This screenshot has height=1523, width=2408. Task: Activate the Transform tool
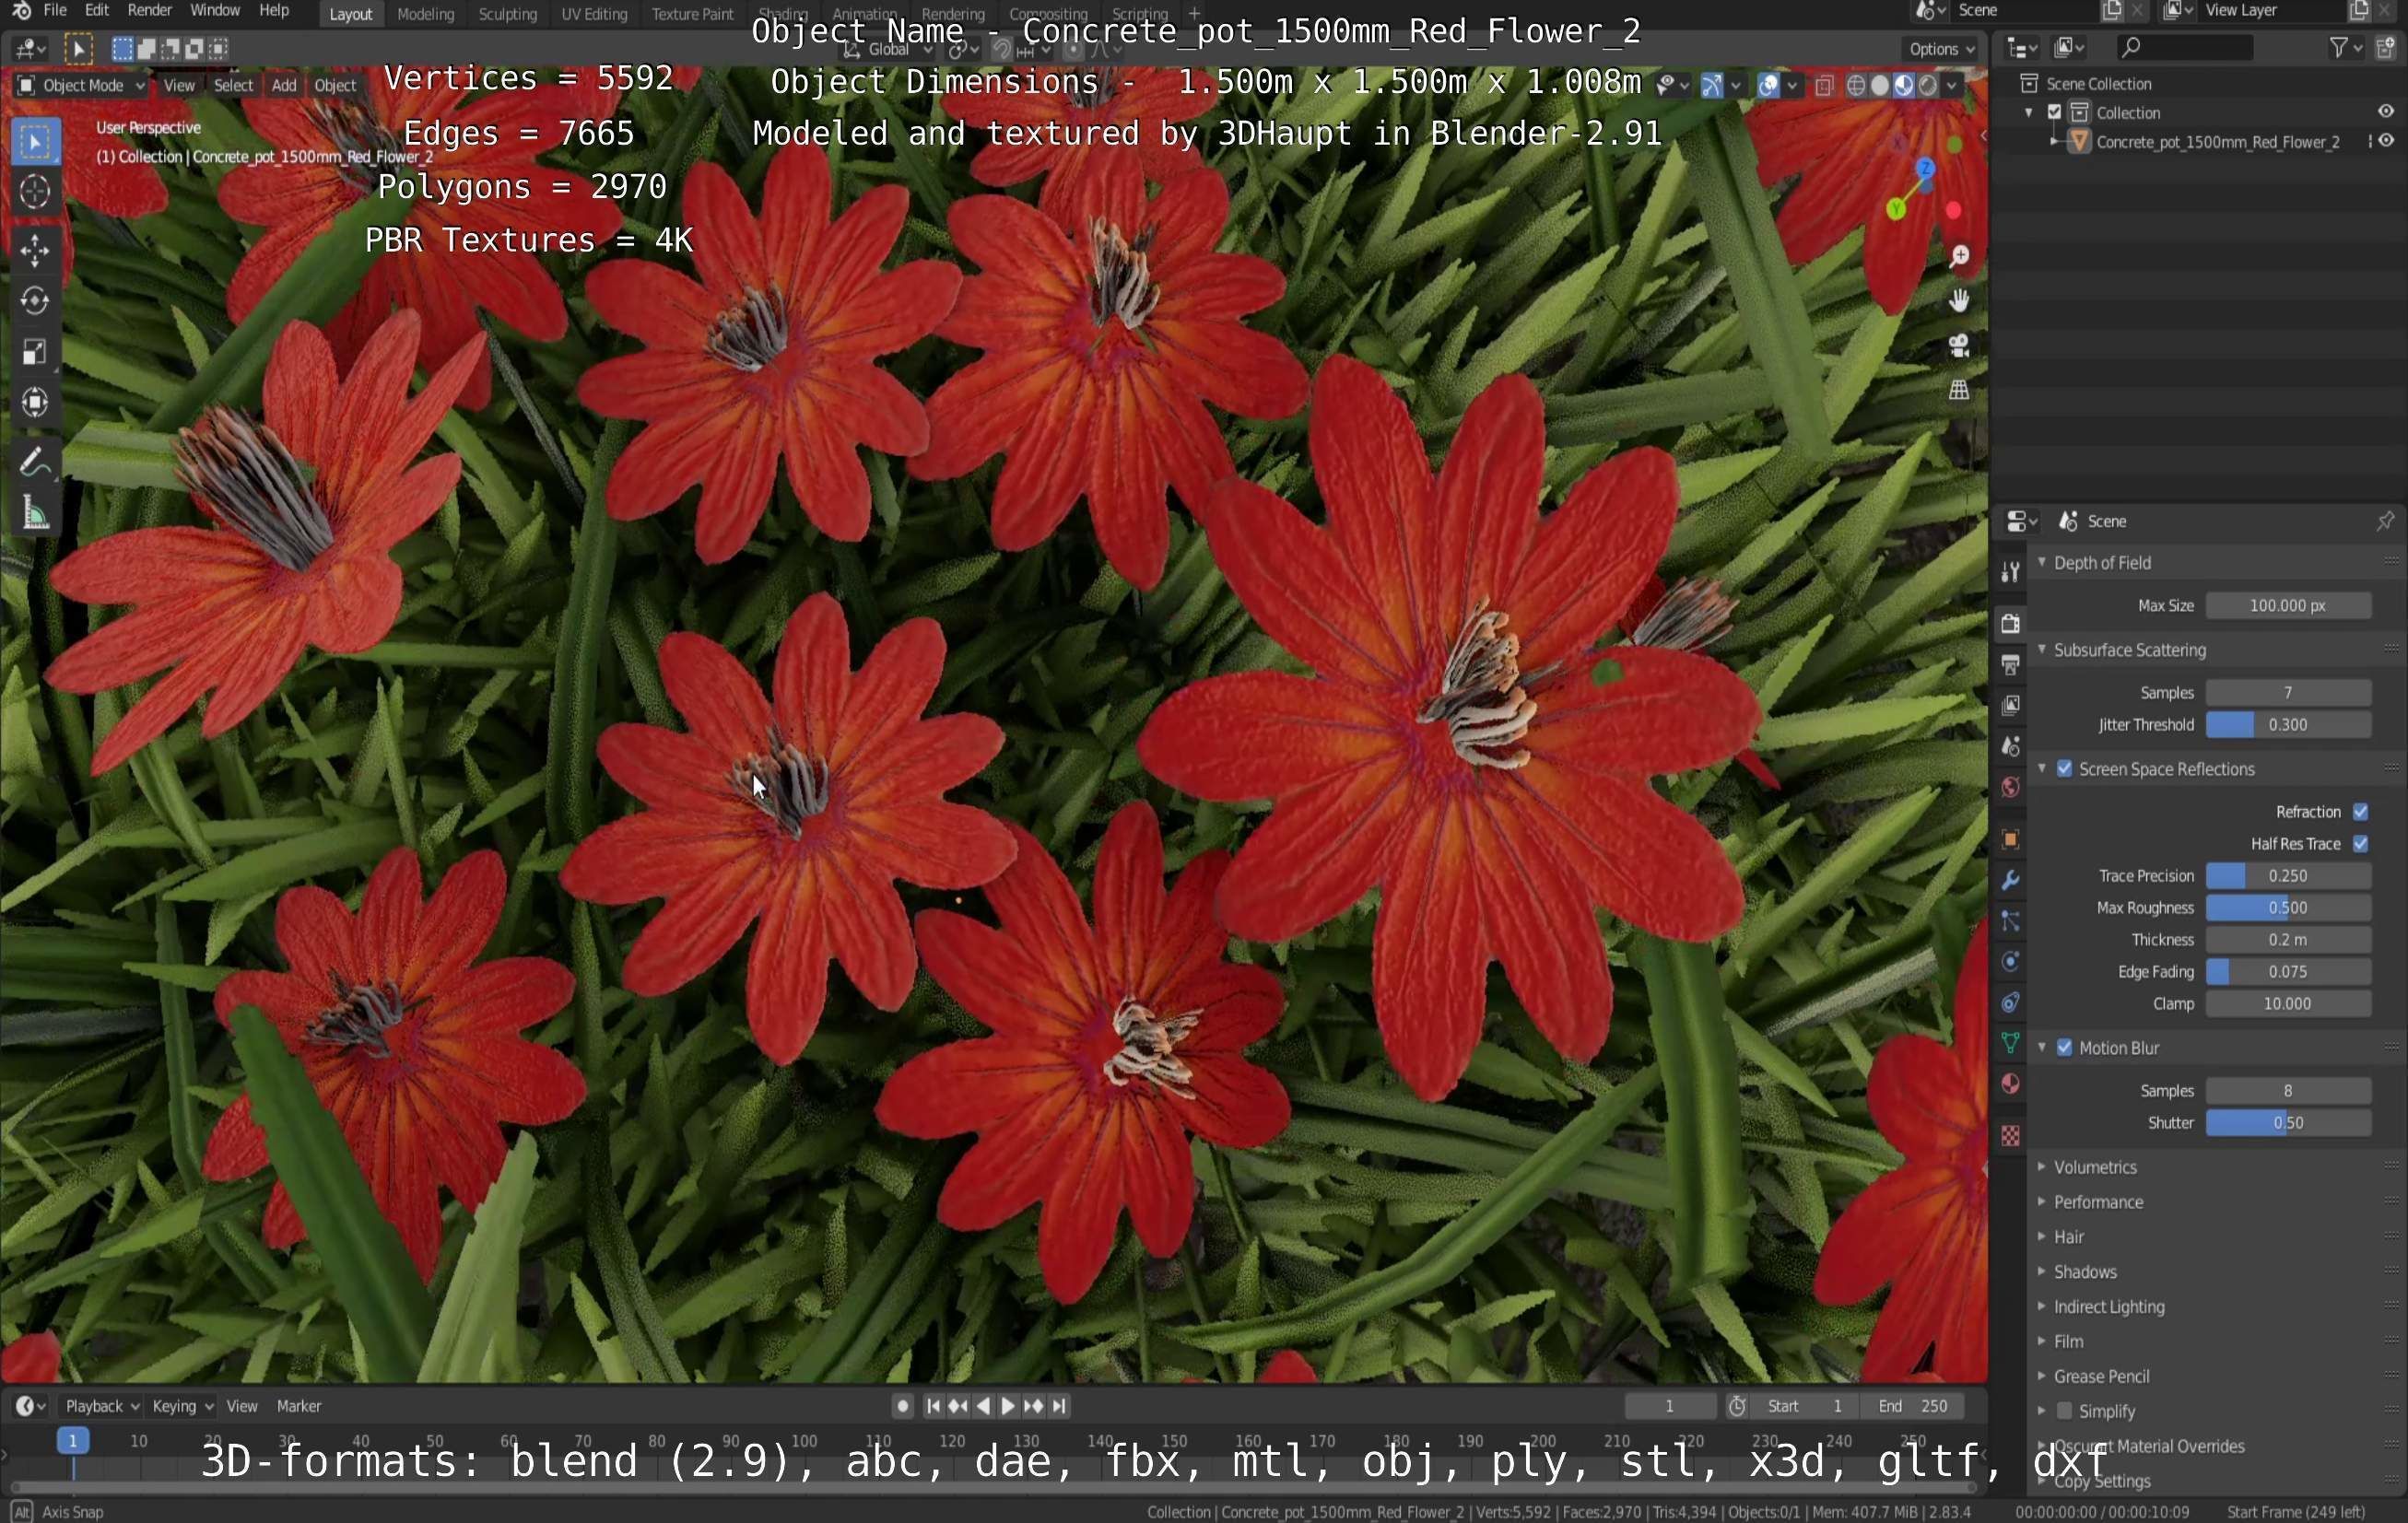[x=35, y=403]
